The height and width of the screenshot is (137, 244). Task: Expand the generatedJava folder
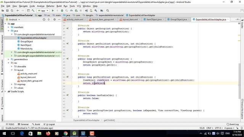(x=8, y=59)
